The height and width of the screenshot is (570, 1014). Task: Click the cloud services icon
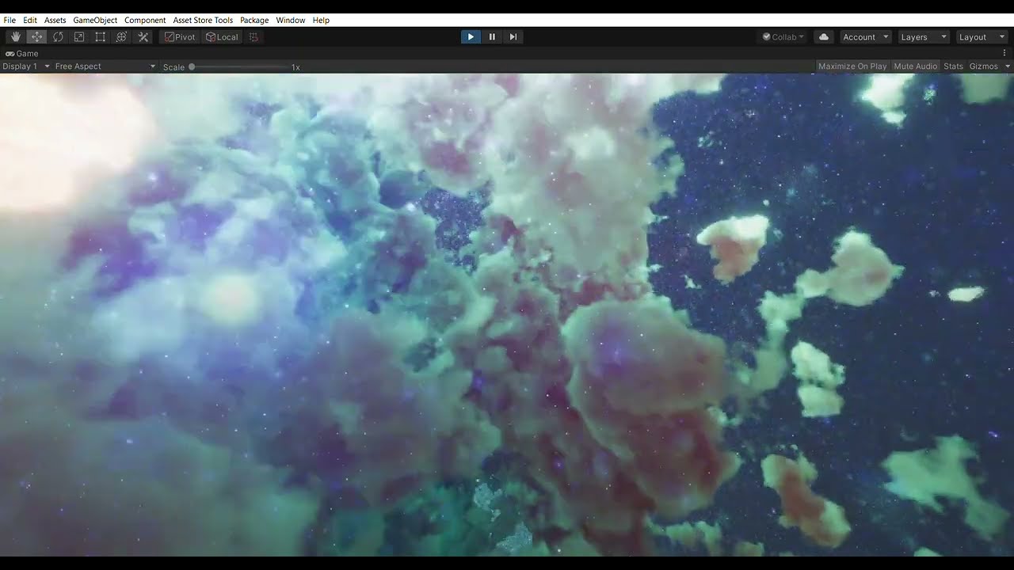(x=824, y=37)
